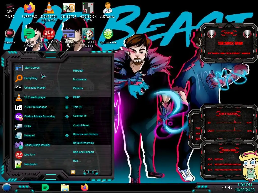The width and height of the screenshot is (258, 193).
Task: Click the volume speaker tray icon
Action: 230,187
